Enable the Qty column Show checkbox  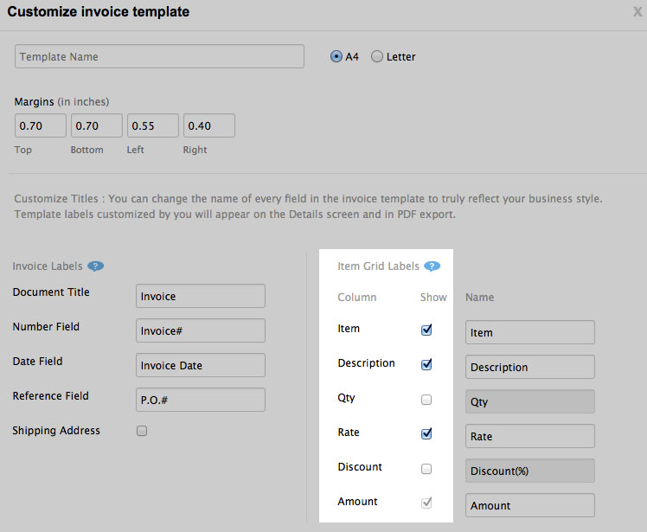(x=426, y=400)
